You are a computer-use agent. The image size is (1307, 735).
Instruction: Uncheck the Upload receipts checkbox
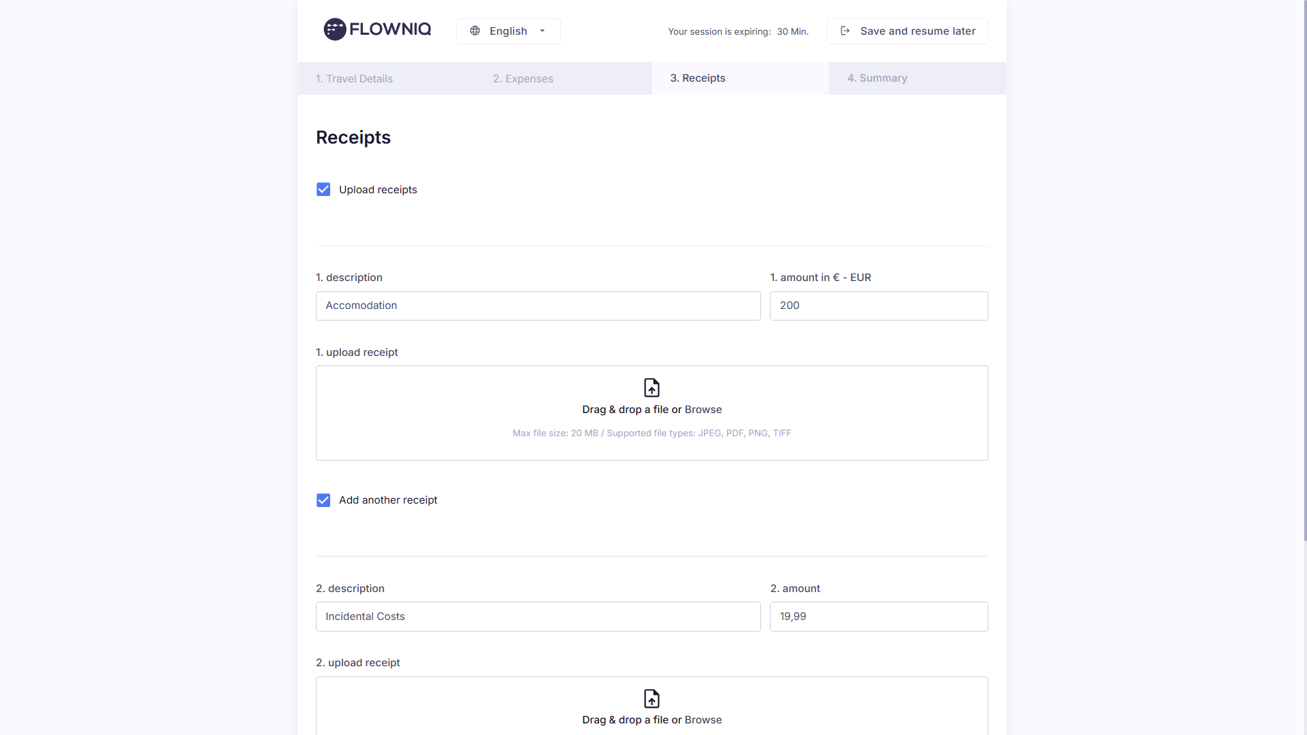click(x=323, y=190)
